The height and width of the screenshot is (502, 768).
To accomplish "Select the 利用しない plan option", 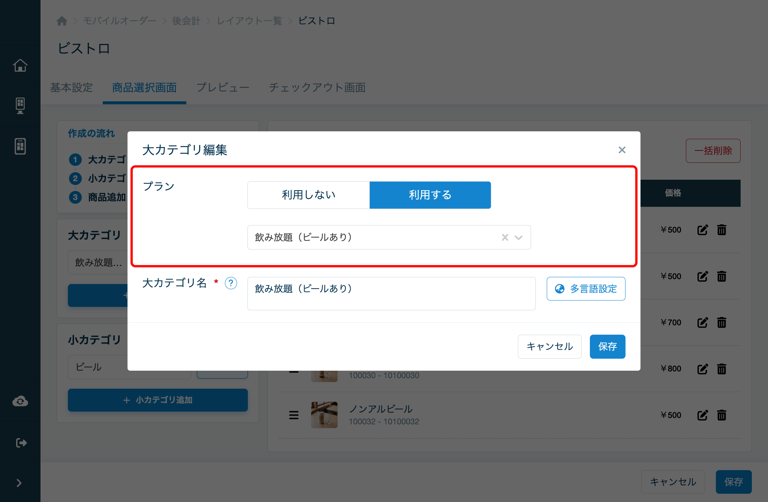I will pyautogui.click(x=309, y=195).
